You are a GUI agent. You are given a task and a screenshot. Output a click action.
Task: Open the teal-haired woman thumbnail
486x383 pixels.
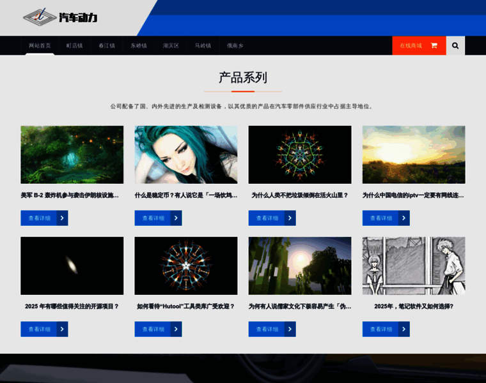185,154
